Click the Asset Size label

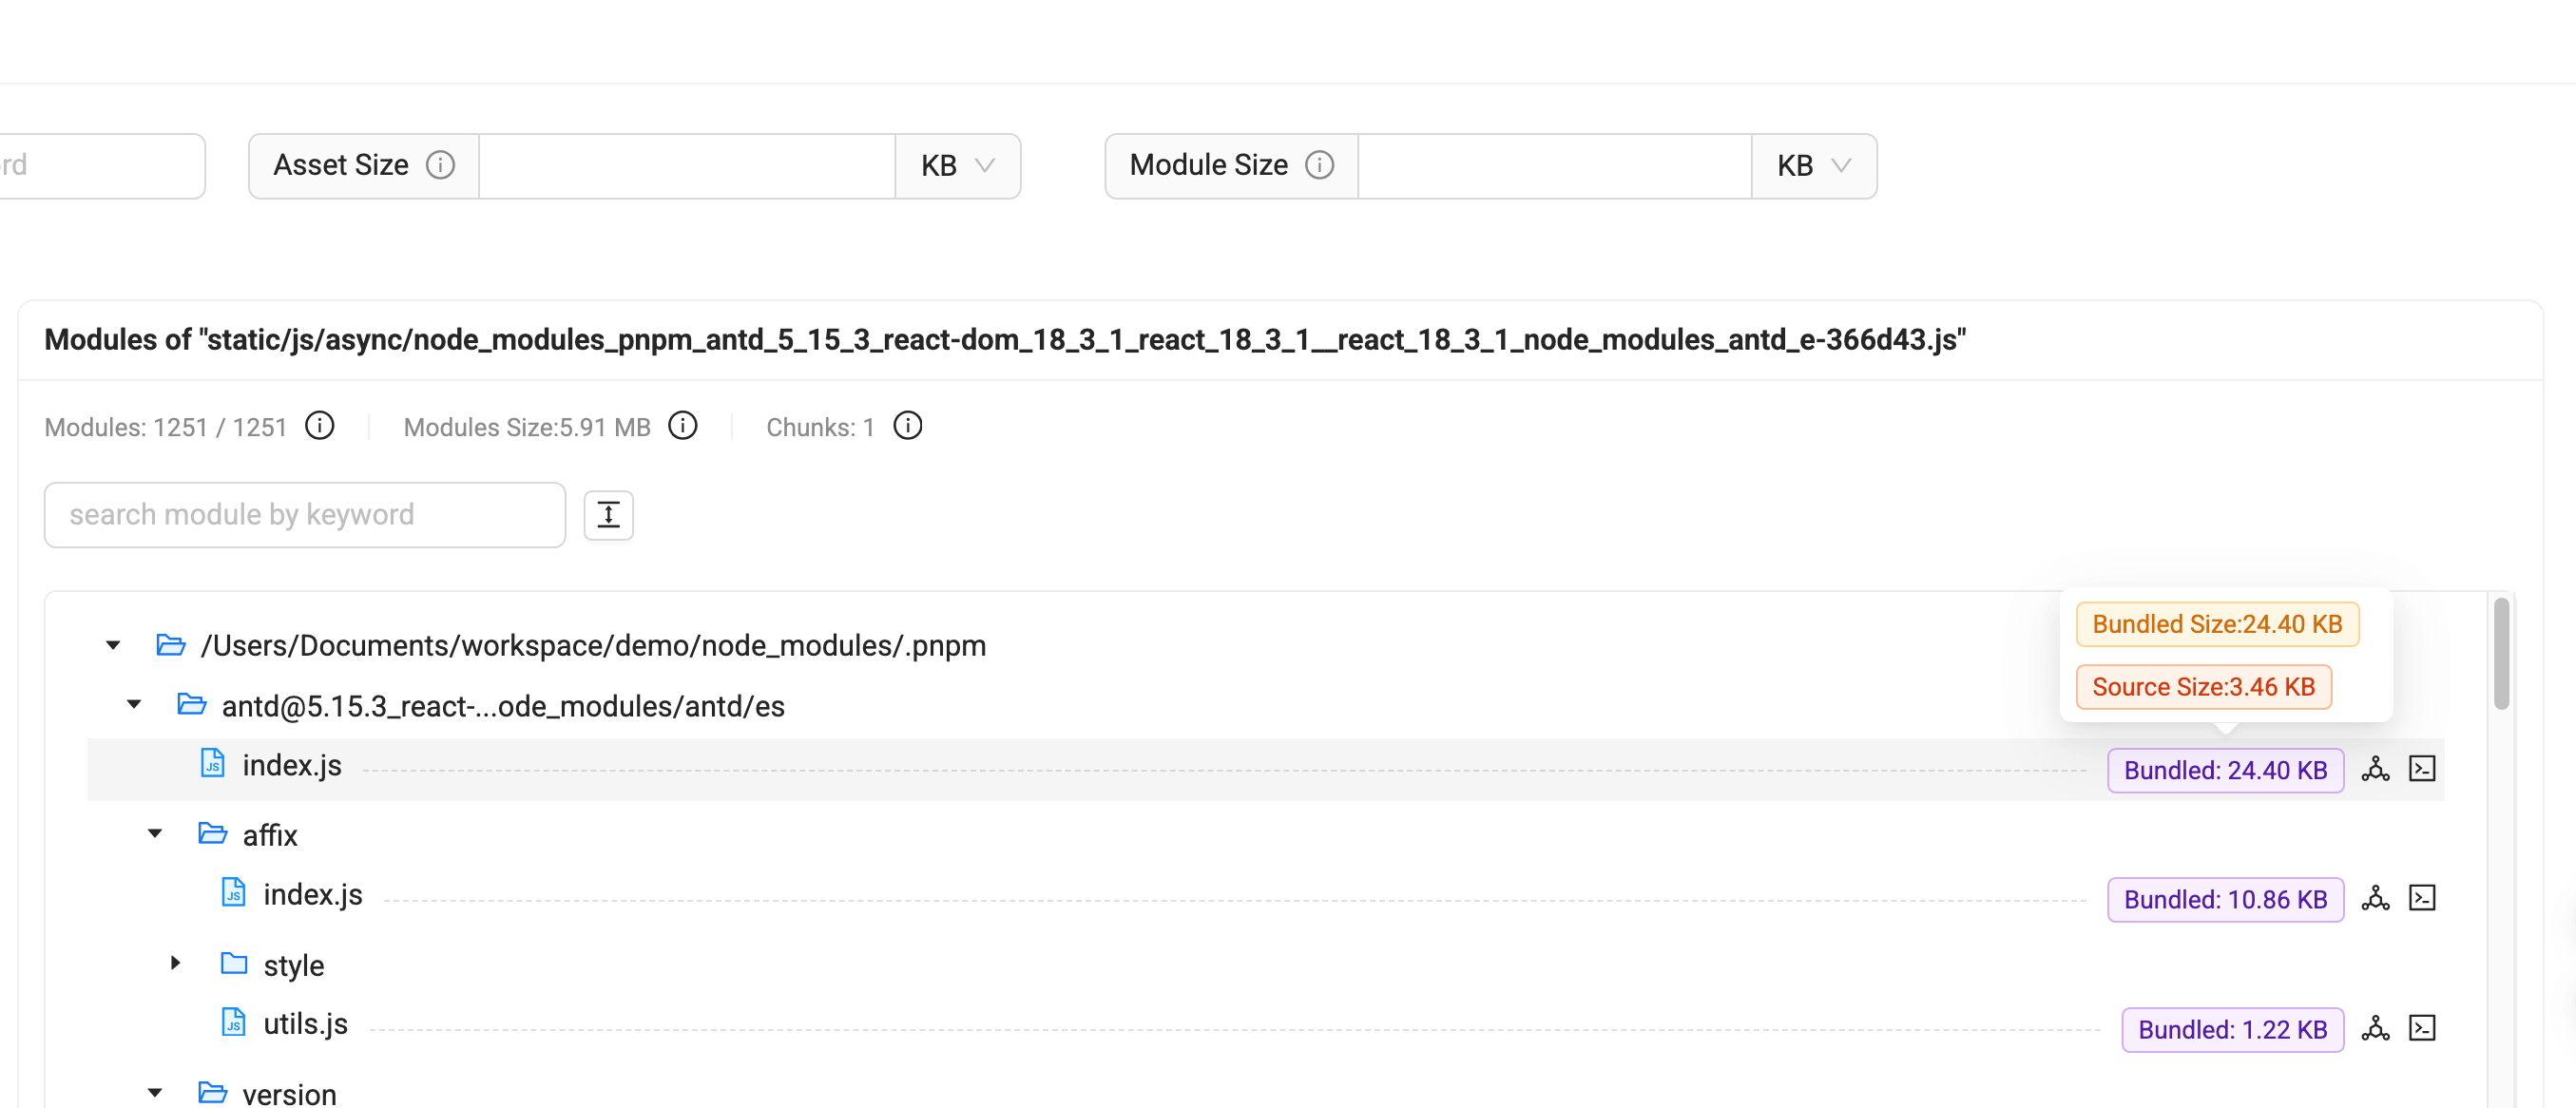341,165
